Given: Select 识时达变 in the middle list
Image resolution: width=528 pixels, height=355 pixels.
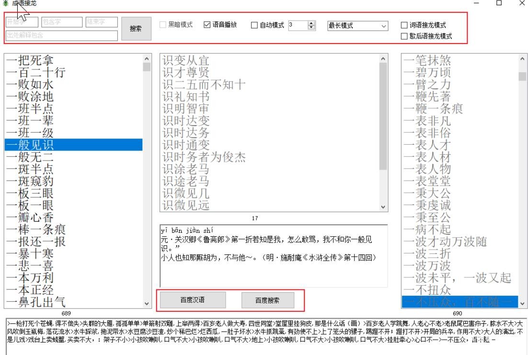Looking at the screenshot, I should [x=269, y=121].
